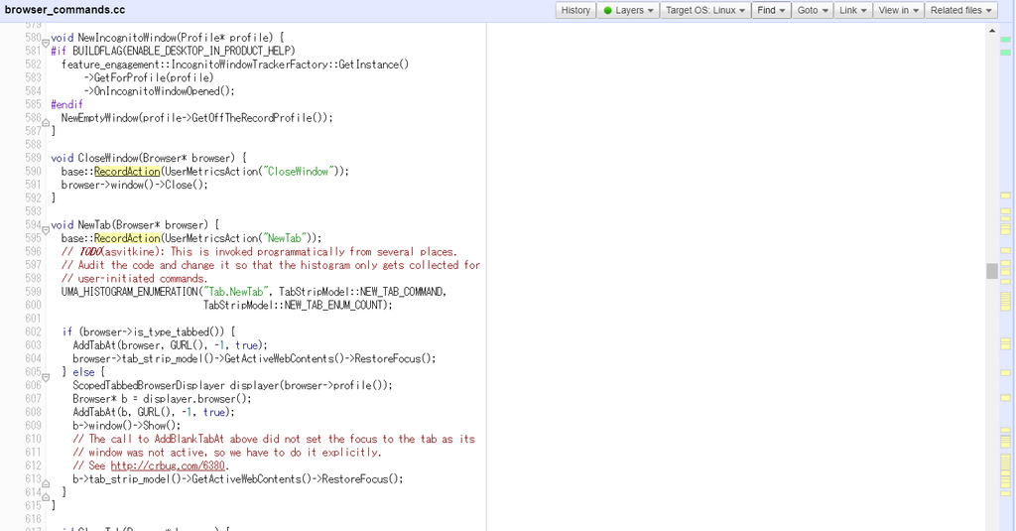Click displayer.browser() on line 607

coord(197,399)
